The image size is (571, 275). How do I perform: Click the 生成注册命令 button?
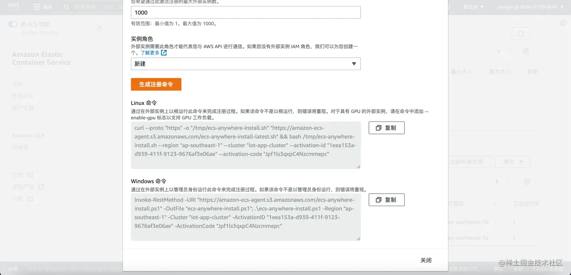coord(156,84)
